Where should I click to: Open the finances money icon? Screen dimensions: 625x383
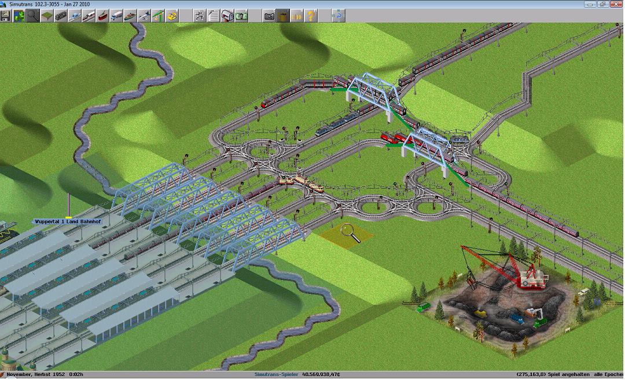point(241,16)
